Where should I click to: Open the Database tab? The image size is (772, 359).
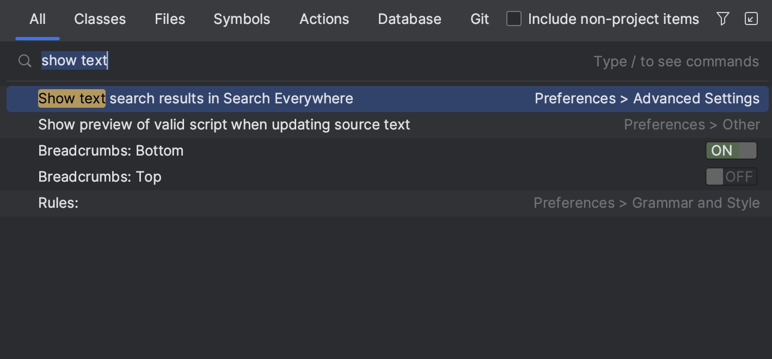(x=409, y=20)
